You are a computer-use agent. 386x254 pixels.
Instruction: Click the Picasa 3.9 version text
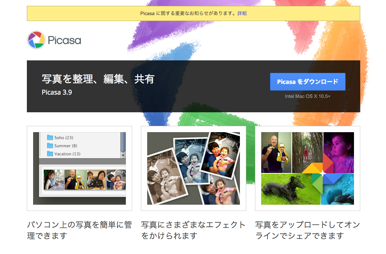click(57, 92)
